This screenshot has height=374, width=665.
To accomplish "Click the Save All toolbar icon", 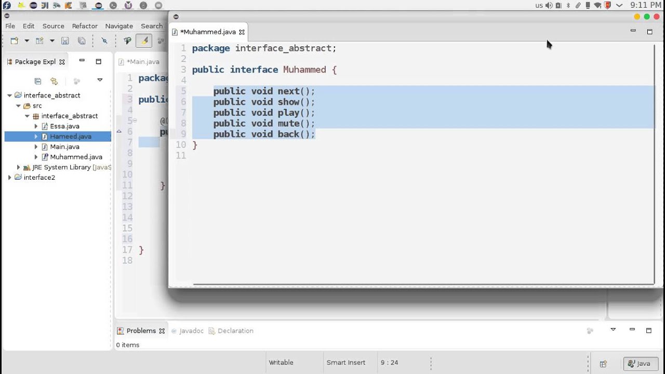I will point(82,41).
